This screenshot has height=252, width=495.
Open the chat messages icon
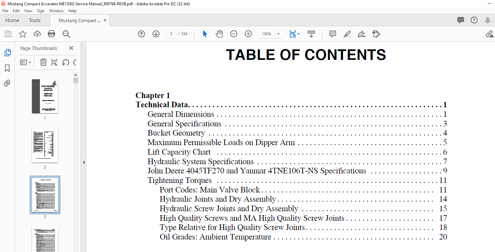pyautogui.click(x=461, y=20)
